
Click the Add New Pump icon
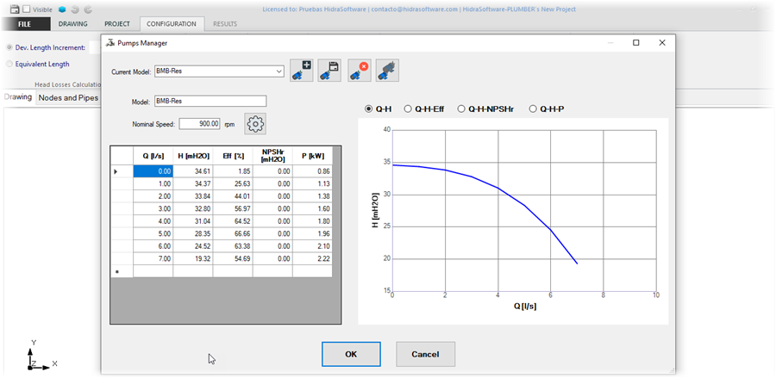click(302, 71)
